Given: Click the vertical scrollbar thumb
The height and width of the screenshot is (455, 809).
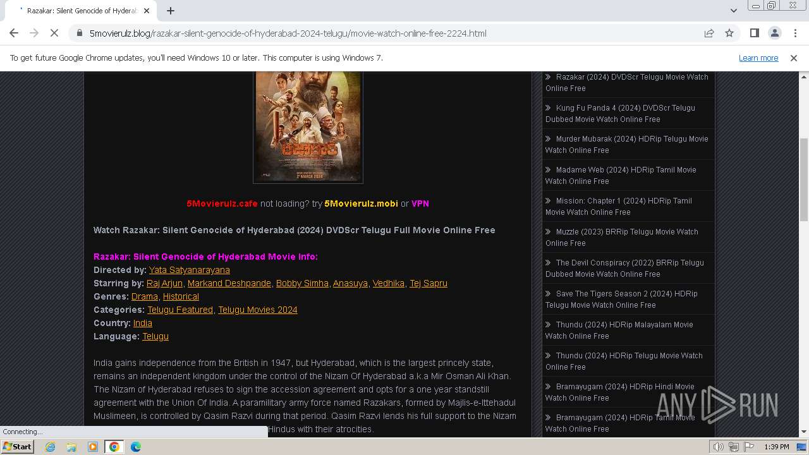Looking at the screenshot, I should click(804, 179).
